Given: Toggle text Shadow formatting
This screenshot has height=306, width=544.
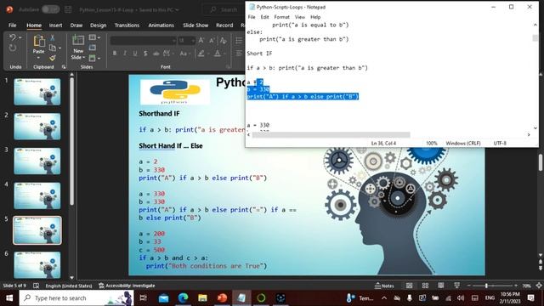Looking at the screenshot, I should point(145,54).
